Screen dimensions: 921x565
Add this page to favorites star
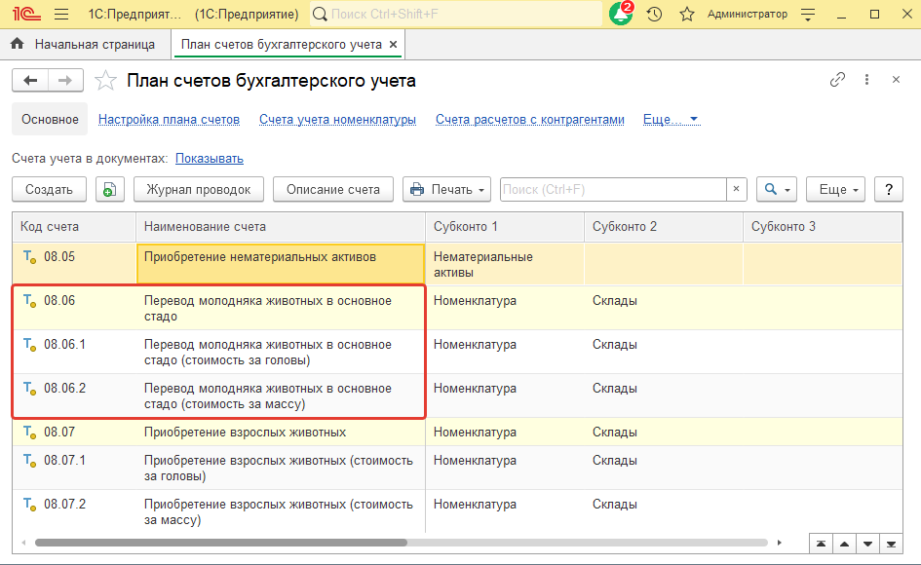(105, 81)
